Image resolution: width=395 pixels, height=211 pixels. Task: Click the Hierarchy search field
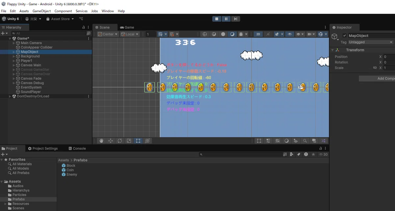tap(48, 33)
